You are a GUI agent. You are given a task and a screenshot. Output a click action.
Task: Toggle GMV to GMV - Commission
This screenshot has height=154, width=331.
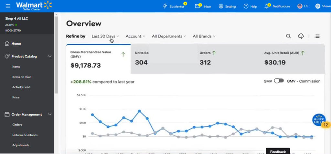pos(279,81)
